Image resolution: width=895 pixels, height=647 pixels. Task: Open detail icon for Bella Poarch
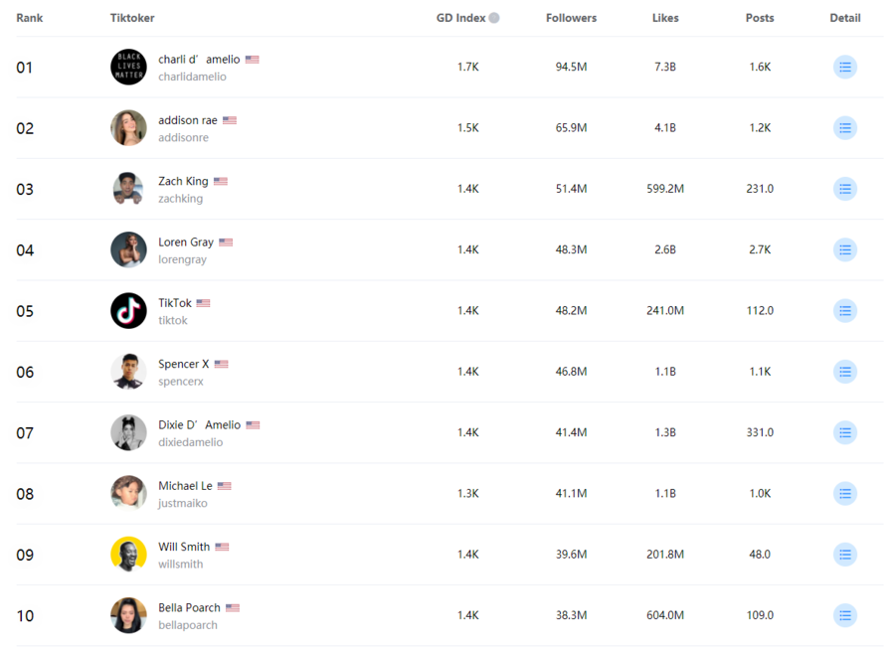coord(844,615)
